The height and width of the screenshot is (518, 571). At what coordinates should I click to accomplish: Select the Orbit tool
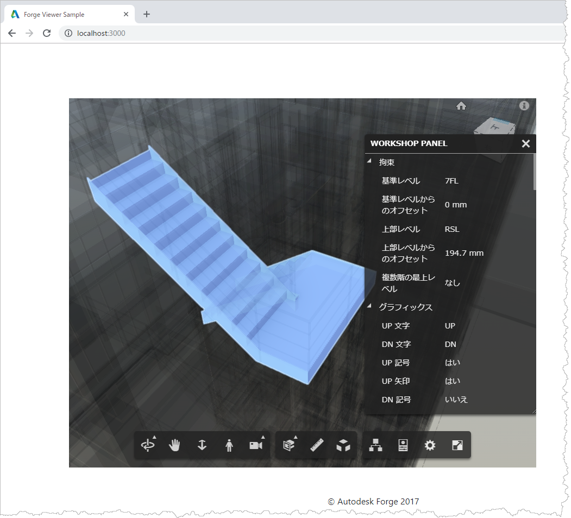click(x=147, y=445)
